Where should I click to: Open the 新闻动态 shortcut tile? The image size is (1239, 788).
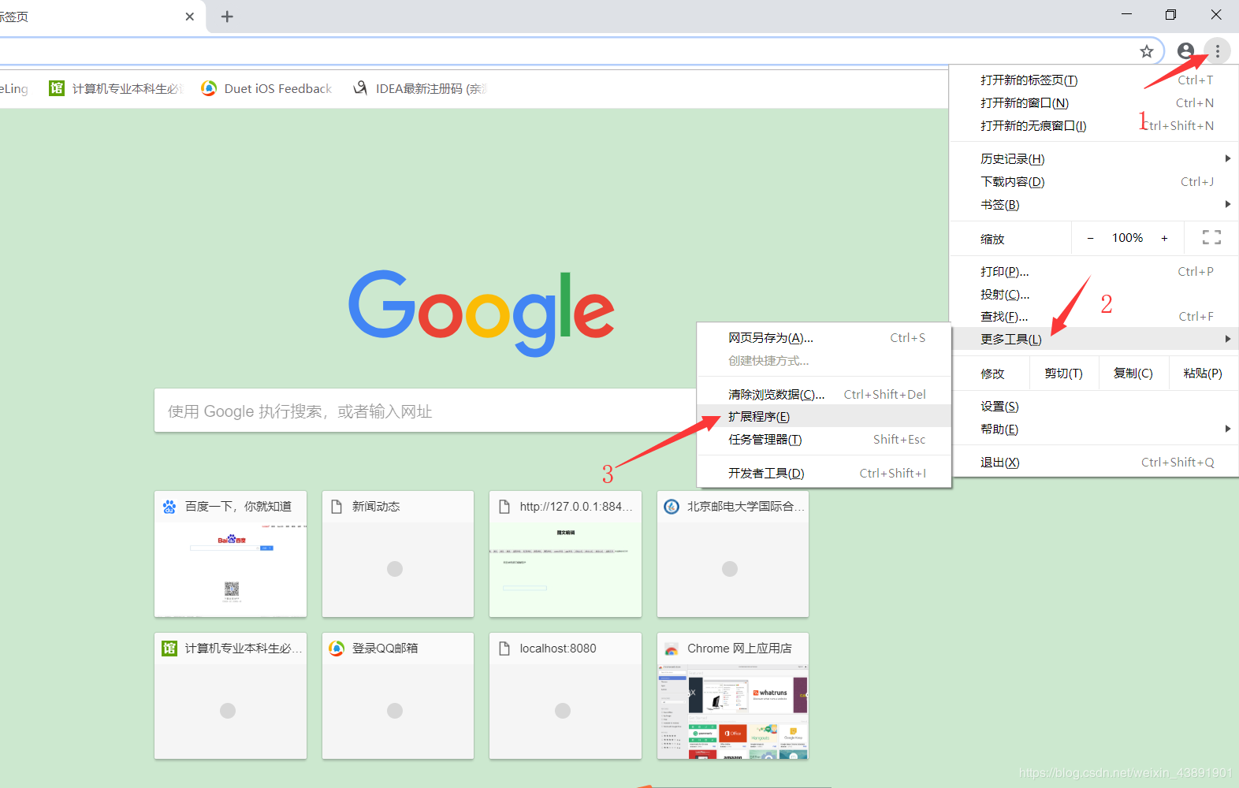[x=398, y=554]
